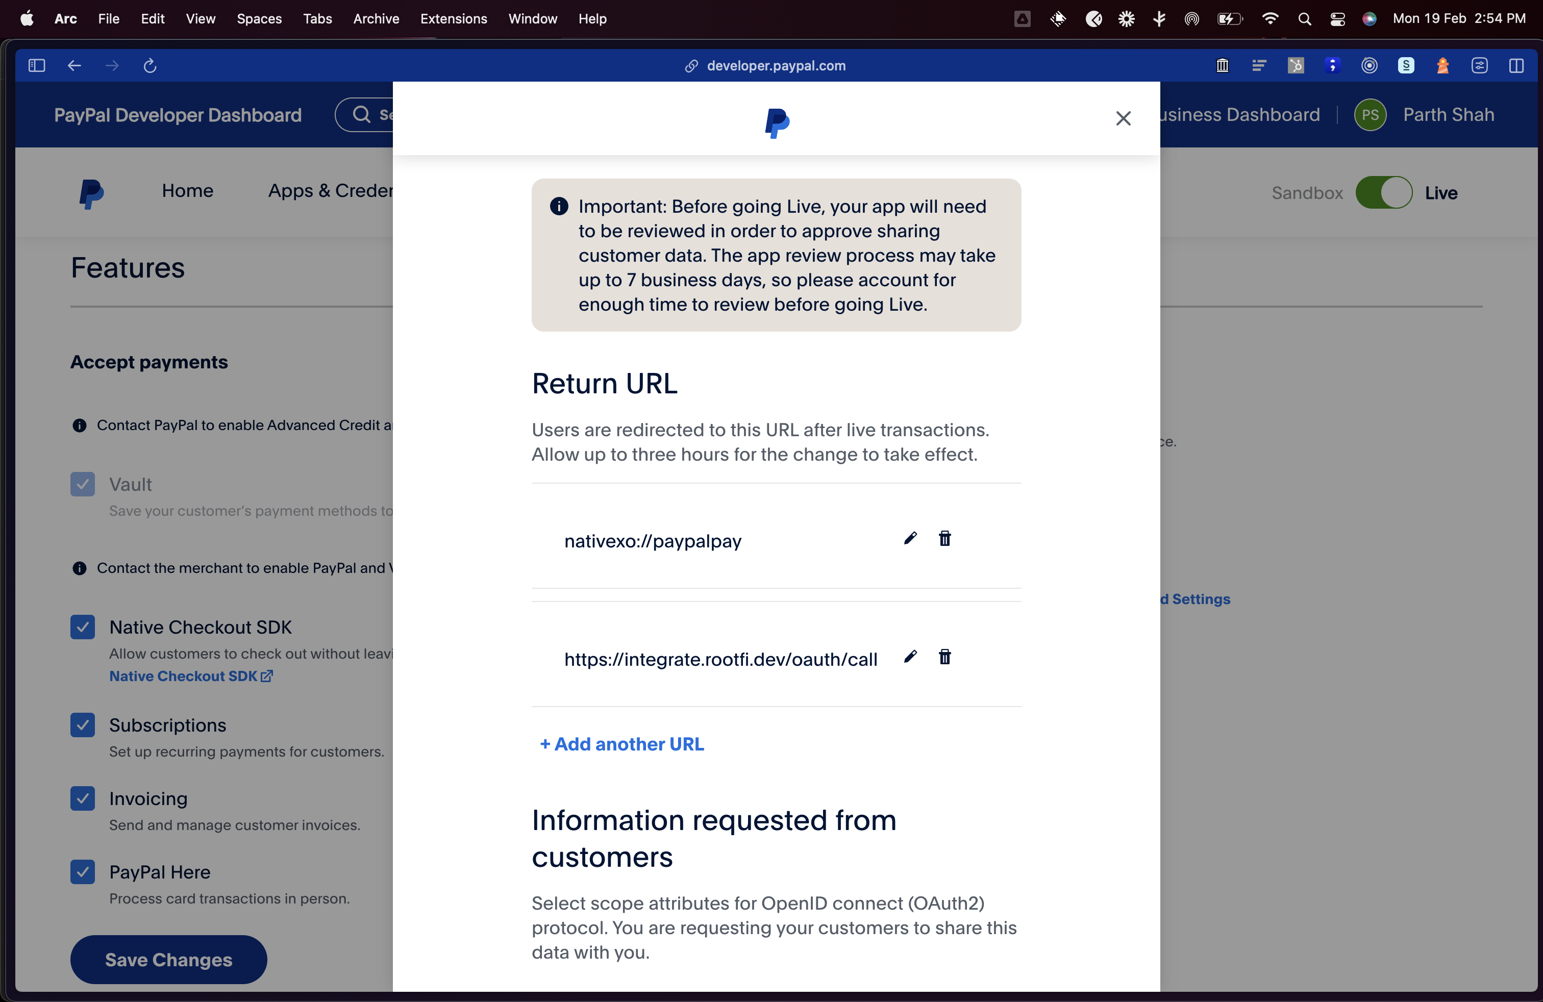Image resolution: width=1543 pixels, height=1002 pixels.
Task: Delete the integrate.rootfi.dev return URL
Action: click(x=944, y=657)
